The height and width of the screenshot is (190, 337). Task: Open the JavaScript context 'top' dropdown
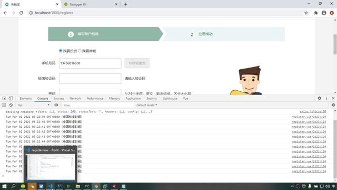point(33,105)
